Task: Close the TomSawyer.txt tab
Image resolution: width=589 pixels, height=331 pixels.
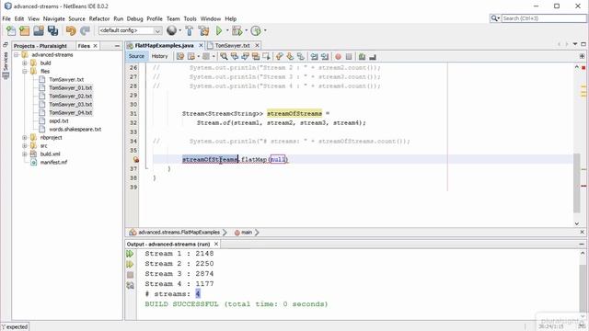Action: click(257, 45)
